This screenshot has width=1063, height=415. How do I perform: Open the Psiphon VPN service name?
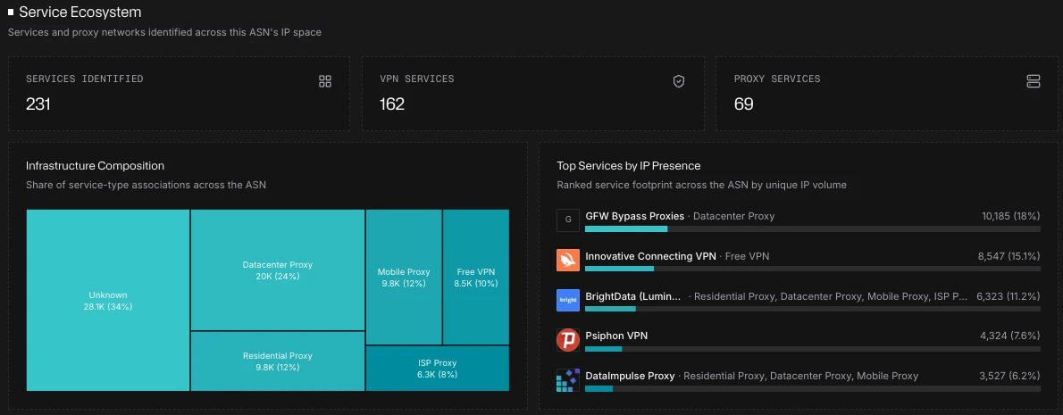[617, 336]
